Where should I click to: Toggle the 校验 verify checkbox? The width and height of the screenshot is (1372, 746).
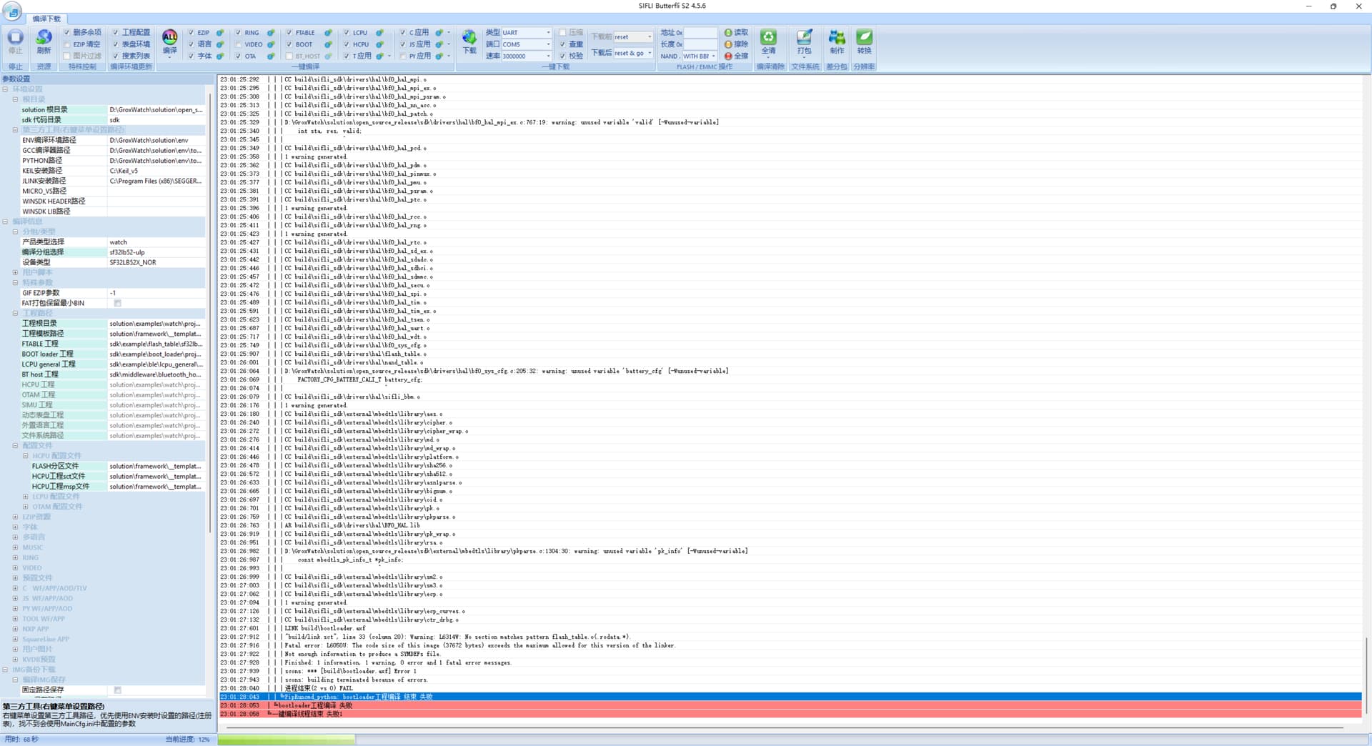tap(563, 56)
